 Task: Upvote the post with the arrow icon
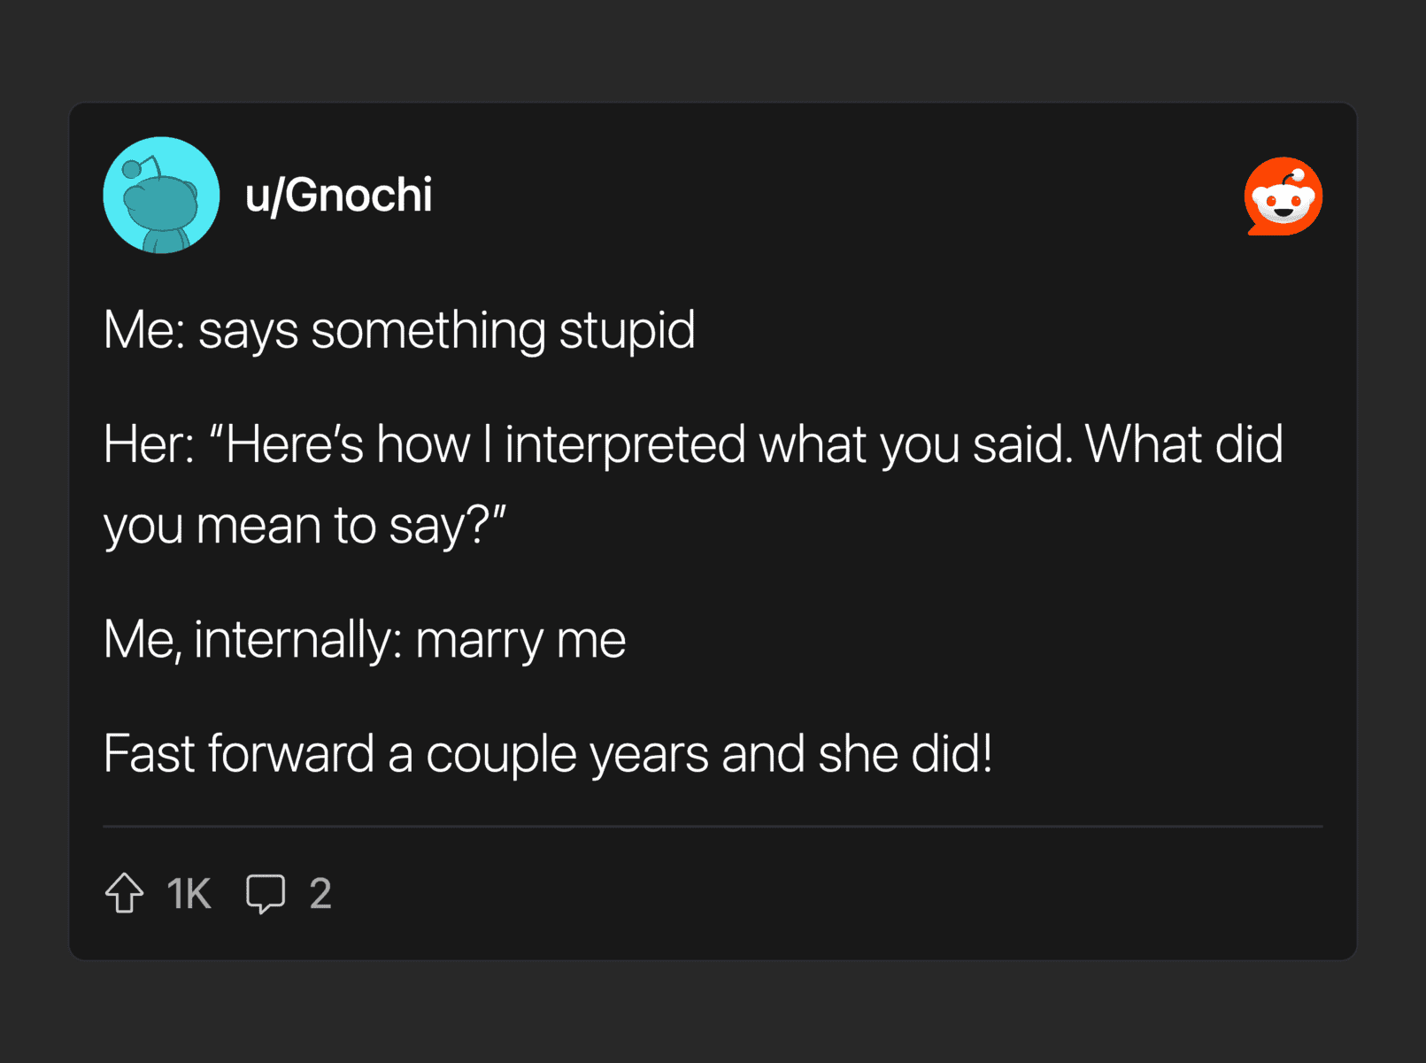(125, 892)
